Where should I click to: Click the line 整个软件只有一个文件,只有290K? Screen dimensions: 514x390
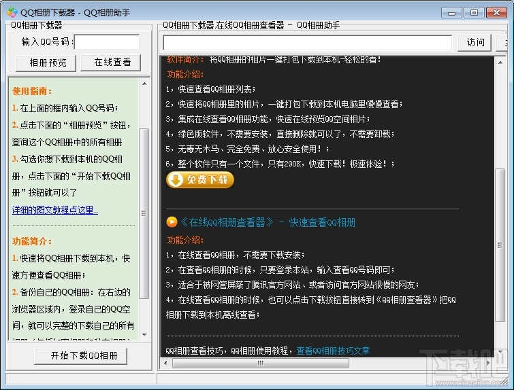(x=280, y=164)
